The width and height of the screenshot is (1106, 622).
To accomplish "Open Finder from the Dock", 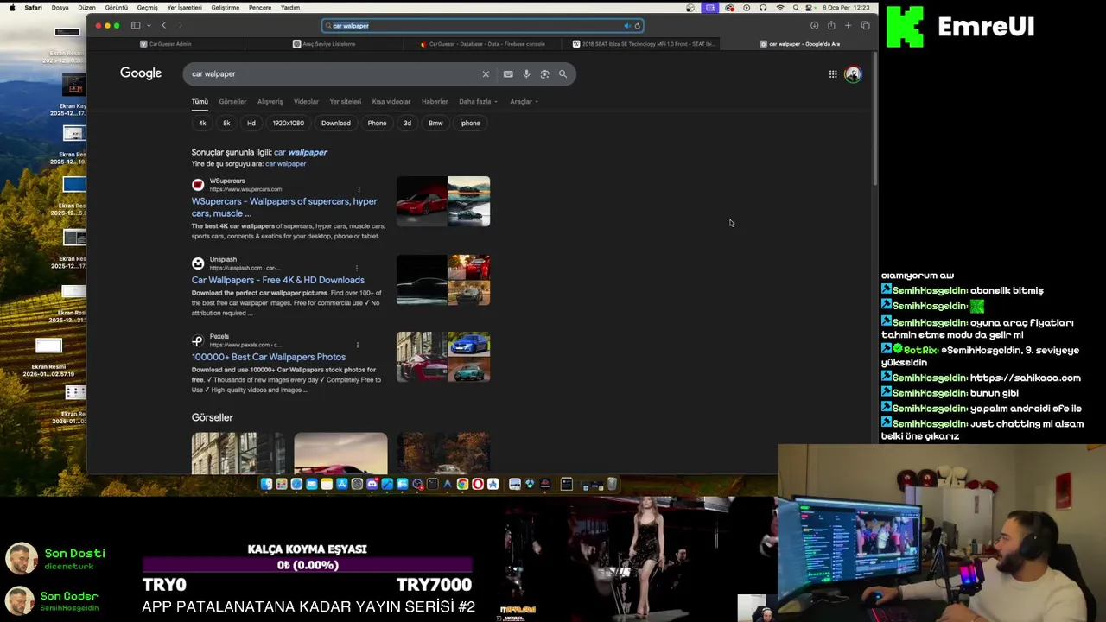I will [x=266, y=485].
